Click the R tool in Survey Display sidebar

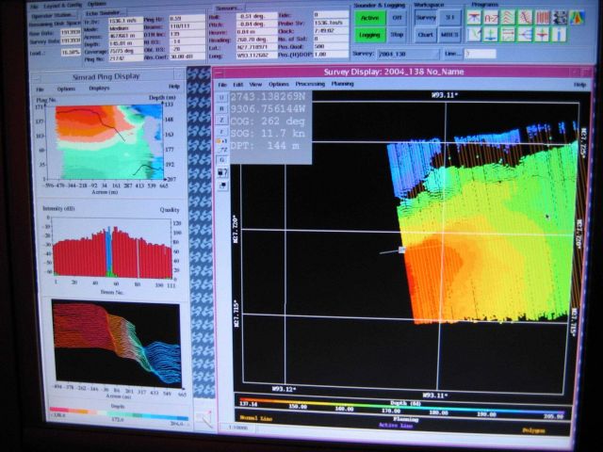tap(222, 109)
